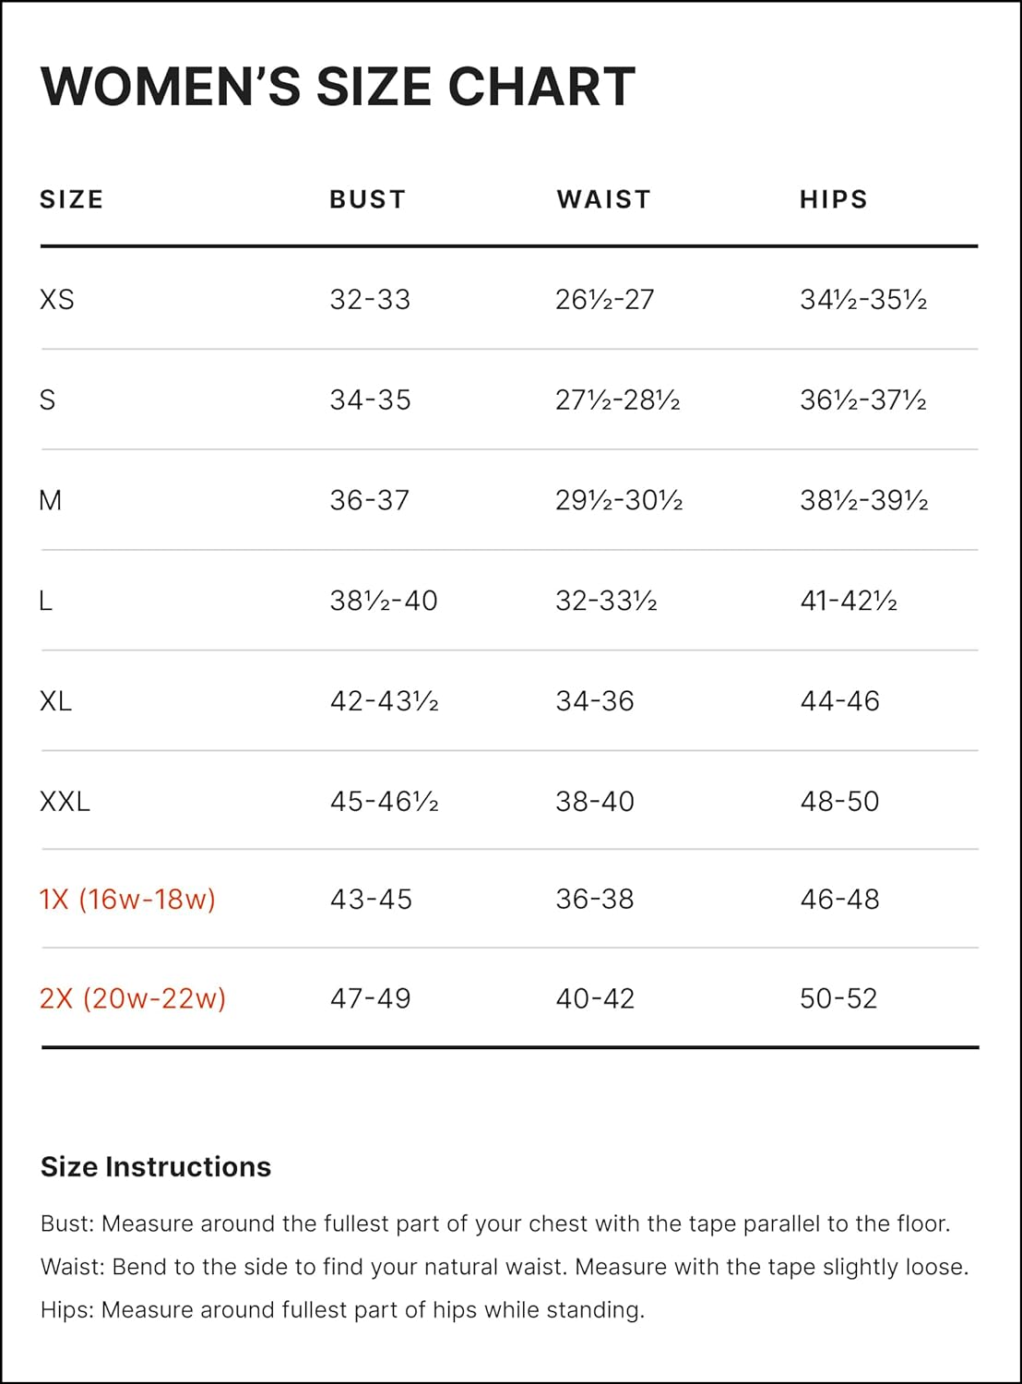Click bust value 34-35 for size S
Screen dimensions: 1022x1384
[x=371, y=400]
